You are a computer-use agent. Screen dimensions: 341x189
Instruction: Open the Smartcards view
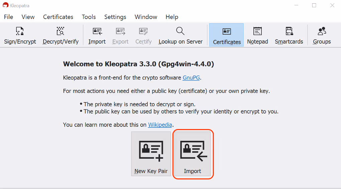(x=289, y=35)
